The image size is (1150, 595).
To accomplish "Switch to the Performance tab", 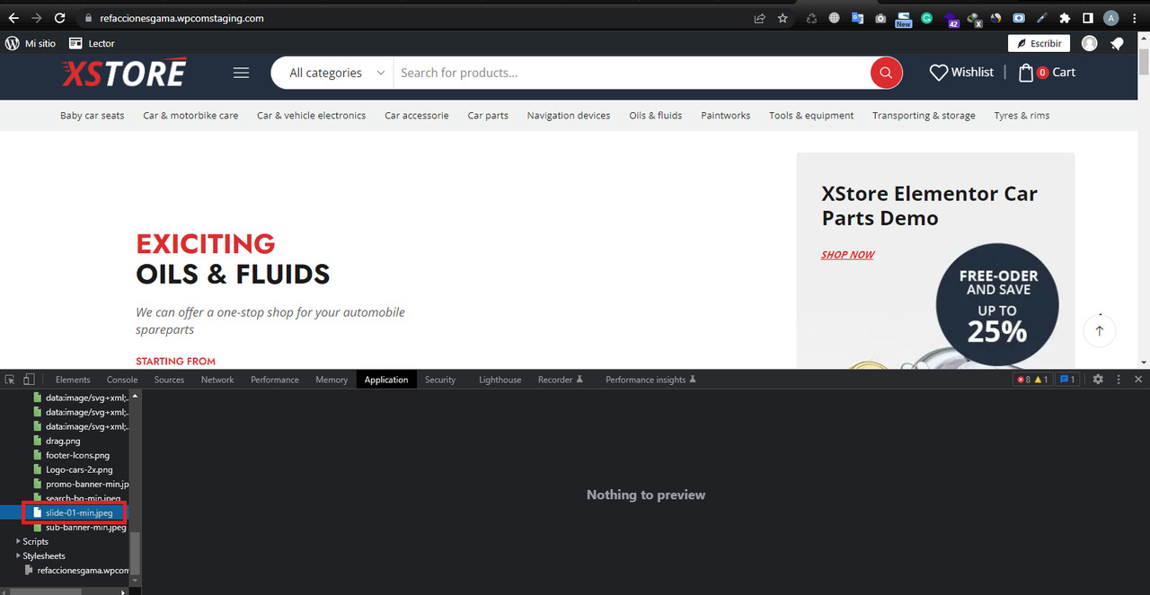I will [x=275, y=380].
